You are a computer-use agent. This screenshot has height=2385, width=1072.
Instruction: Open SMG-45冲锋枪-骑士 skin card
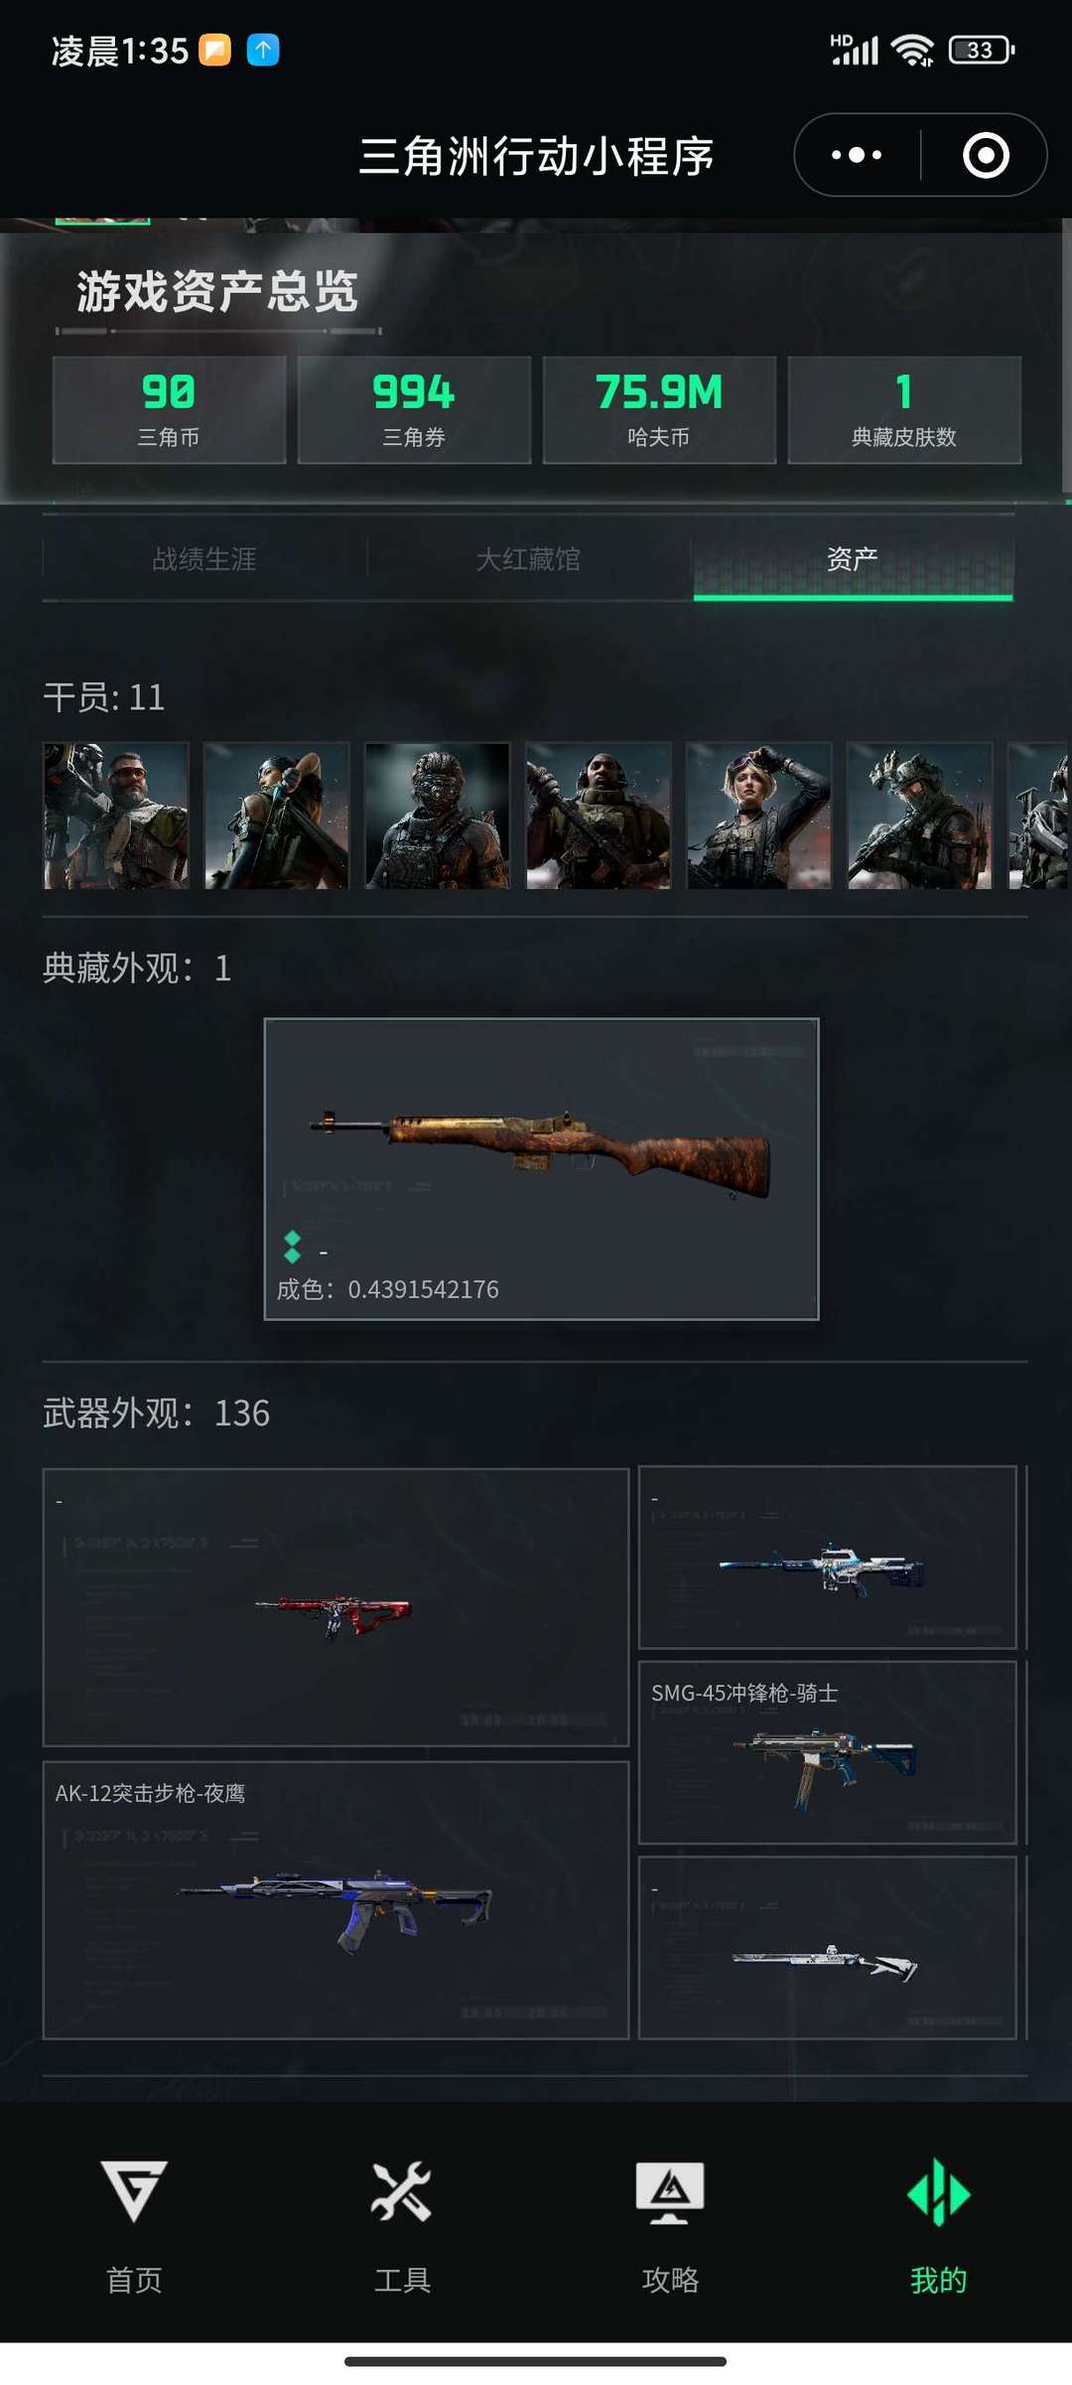(x=827, y=1753)
